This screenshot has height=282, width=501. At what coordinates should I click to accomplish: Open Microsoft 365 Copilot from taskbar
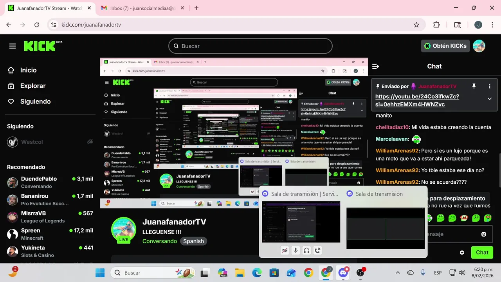click(x=223, y=273)
